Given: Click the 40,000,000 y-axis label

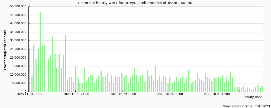Looking at the screenshot, I should click(x=17, y=23).
